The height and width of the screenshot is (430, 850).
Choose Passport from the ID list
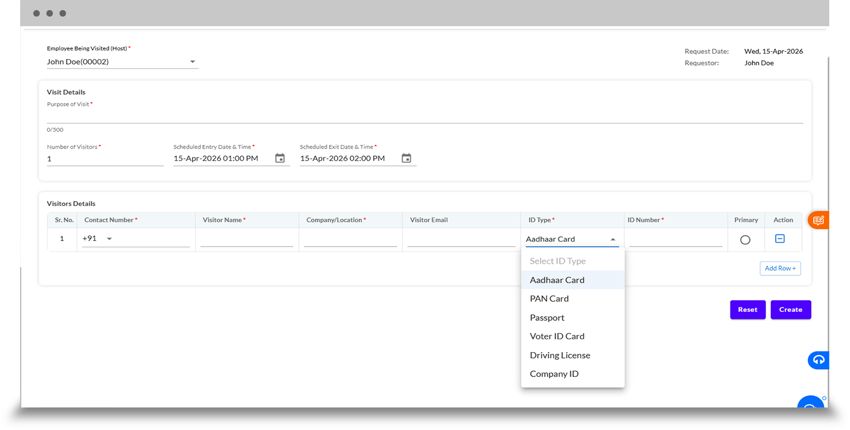click(x=547, y=317)
